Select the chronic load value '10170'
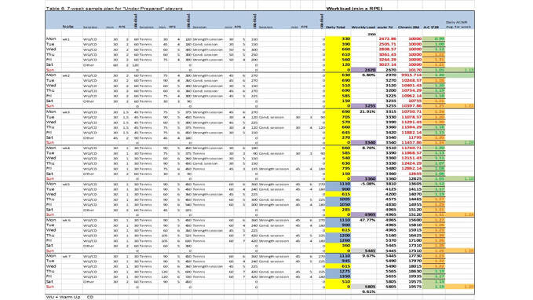533x300 pixels. pos(414,70)
